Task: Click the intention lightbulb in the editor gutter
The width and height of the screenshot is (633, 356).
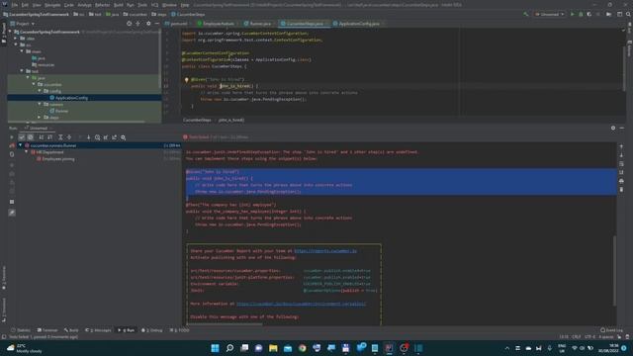Action: 187,80
